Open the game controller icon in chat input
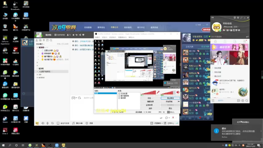Viewport: 263px width, 148px height. tap(73, 98)
